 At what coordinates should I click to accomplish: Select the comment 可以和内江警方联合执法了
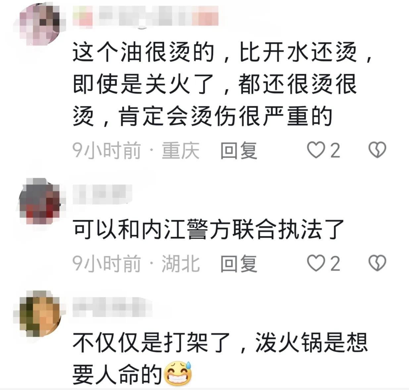point(208,229)
